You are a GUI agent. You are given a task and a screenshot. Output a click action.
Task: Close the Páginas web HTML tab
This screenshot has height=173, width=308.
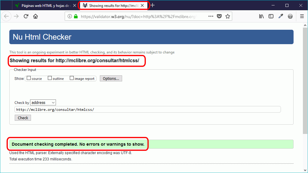[75, 5]
